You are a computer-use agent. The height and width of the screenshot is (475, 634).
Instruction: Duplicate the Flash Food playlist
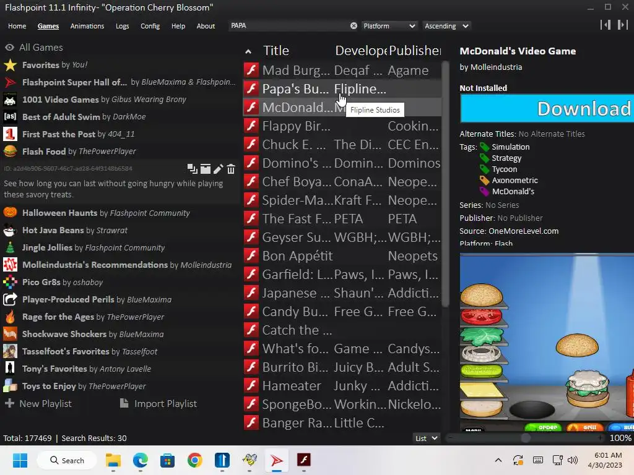193,169
